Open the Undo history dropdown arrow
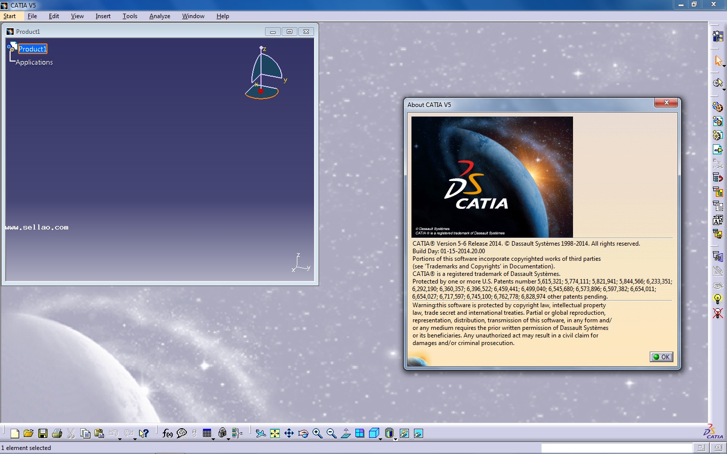727x454 pixels. [x=120, y=439]
